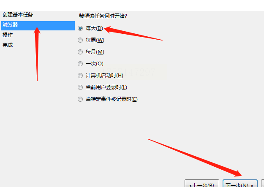Screen dimensions: 264x187
Task: Click the 希望该任务何时开始? heading text
Action: pyautogui.click(x=103, y=16)
